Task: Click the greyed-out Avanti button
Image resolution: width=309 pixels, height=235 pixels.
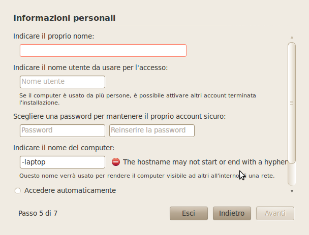Action: pos(275,213)
